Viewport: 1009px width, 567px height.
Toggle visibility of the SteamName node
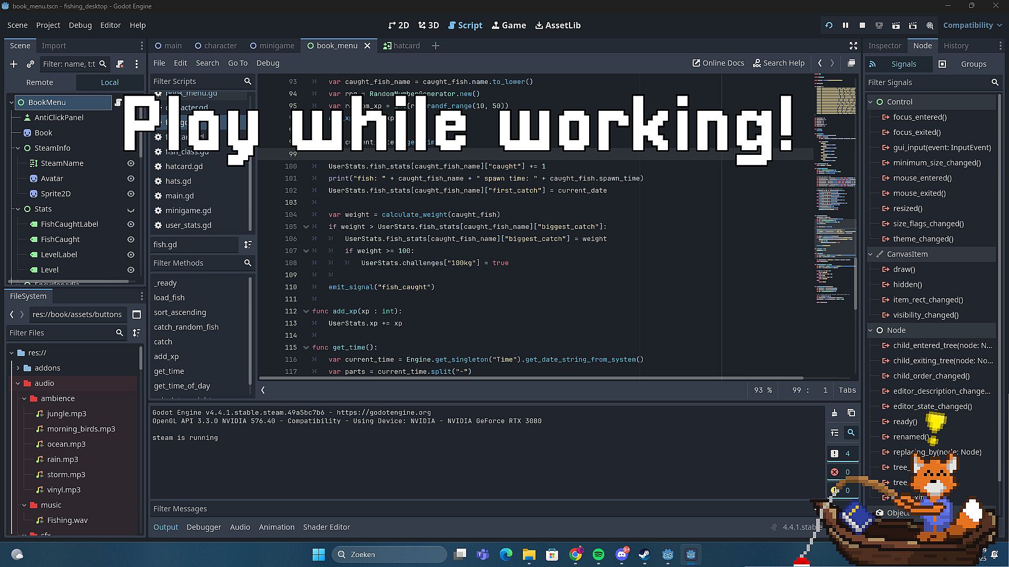click(131, 163)
